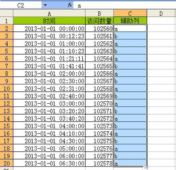
Task: Click visit count cell 102566
Action: click(x=99, y=73)
